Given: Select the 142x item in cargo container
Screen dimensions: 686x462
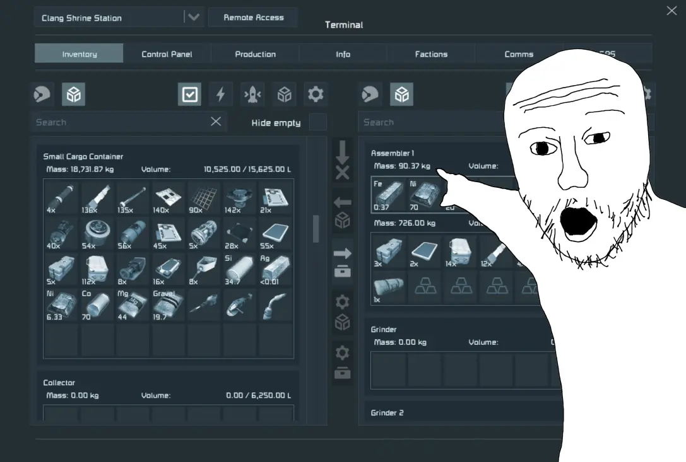Looking at the screenshot, I should coord(239,197).
